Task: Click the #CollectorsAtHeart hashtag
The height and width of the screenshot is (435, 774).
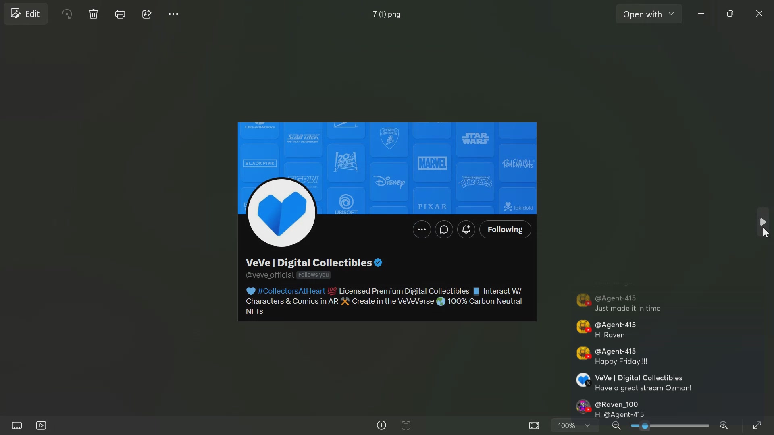Action: (291, 291)
